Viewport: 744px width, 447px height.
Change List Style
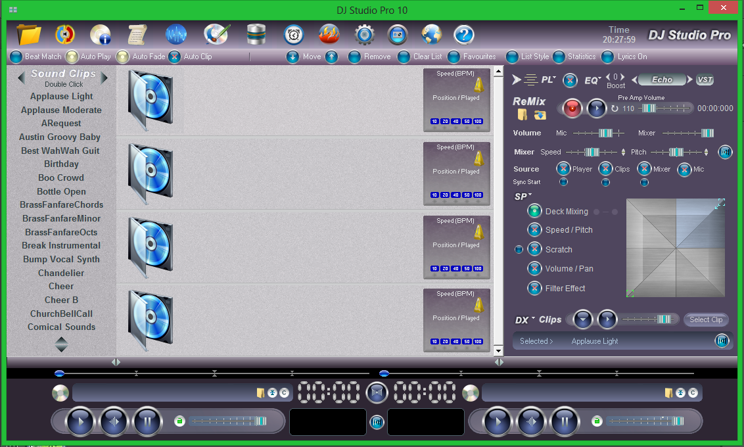[x=528, y=57]
